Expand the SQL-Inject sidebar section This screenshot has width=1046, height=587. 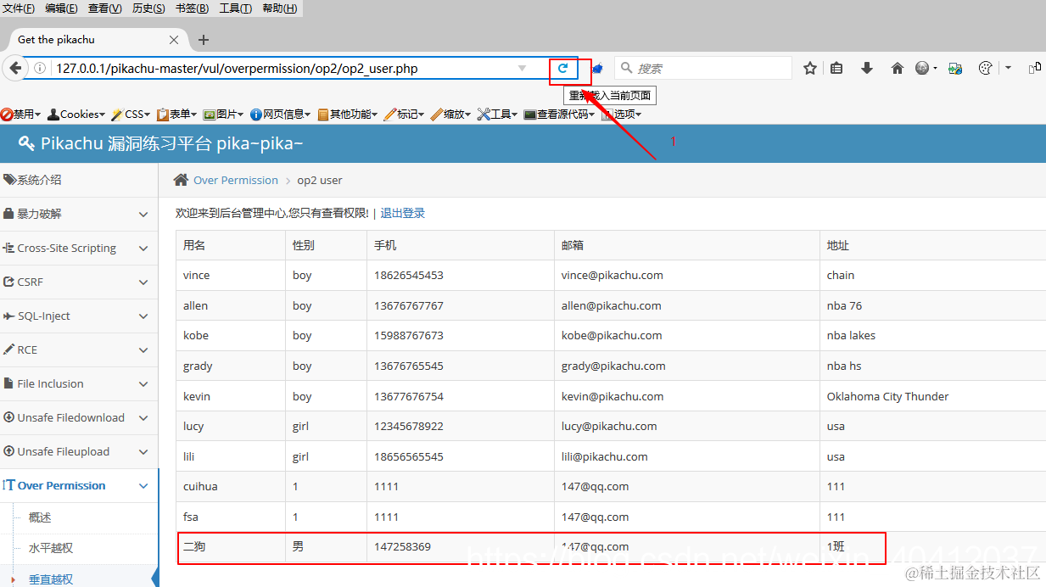[x=79, y=316]
